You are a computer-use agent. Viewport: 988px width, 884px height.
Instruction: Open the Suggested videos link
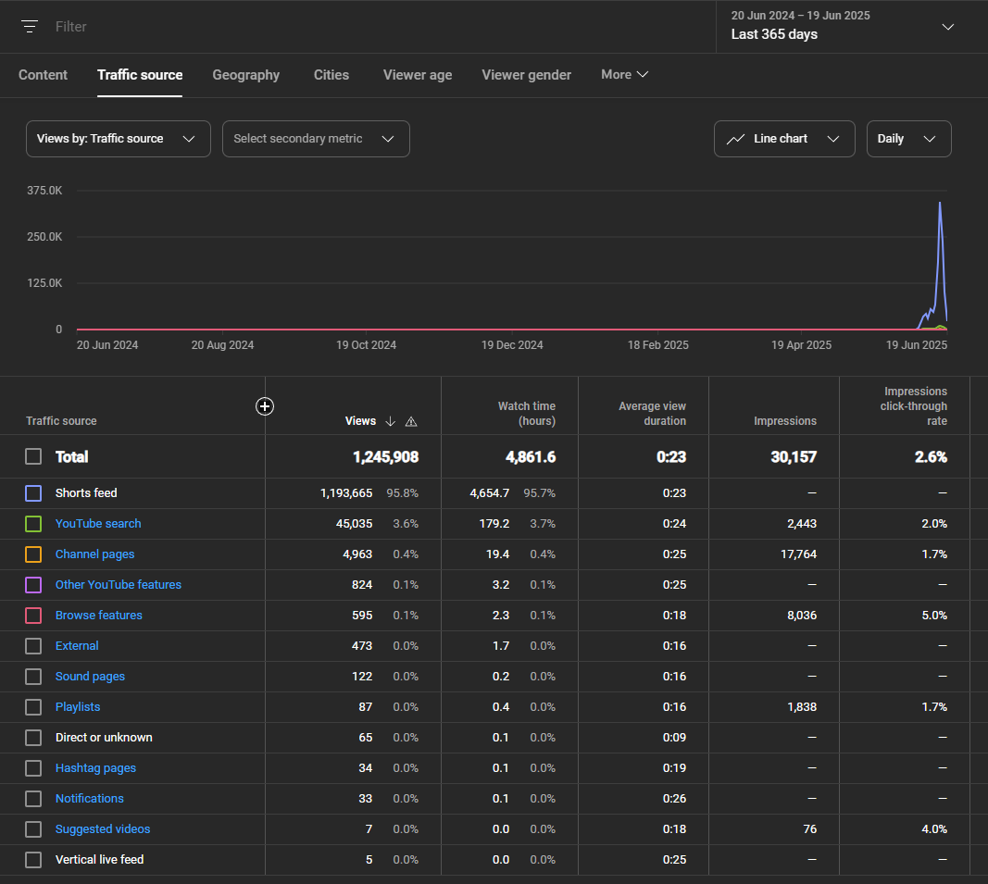pos(103,829)
